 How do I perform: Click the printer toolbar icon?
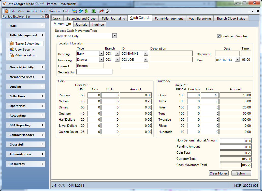pyautogui.click(x=107, y=11)
